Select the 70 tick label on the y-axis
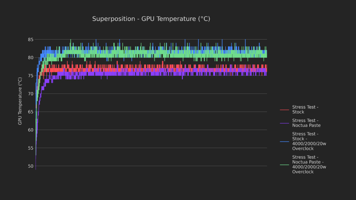Screen dimensions: 356x200 30,94
